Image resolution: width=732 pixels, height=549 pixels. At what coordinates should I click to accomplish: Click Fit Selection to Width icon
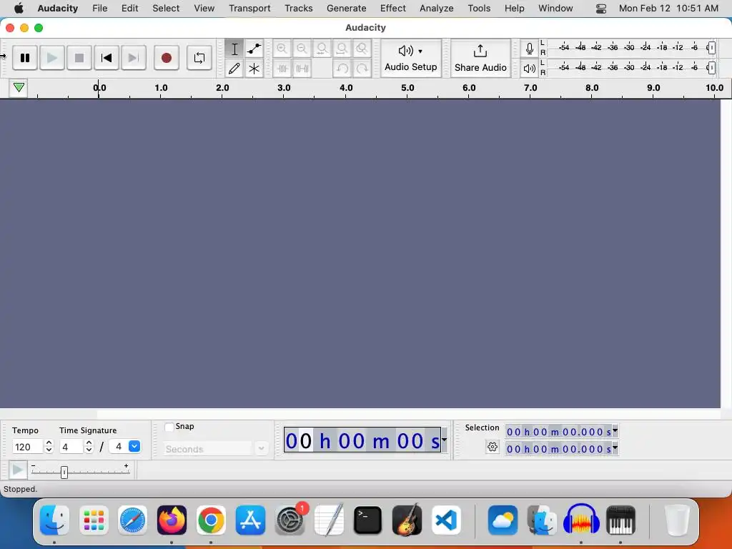point(322,49)
